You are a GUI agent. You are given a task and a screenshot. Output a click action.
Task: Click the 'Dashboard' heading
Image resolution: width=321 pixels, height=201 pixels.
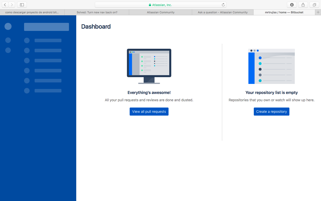point(96,27)
